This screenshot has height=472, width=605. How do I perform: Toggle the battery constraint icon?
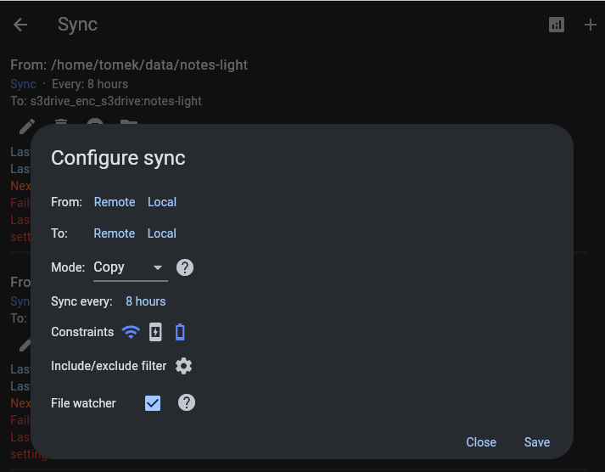(x=180, y=332)
